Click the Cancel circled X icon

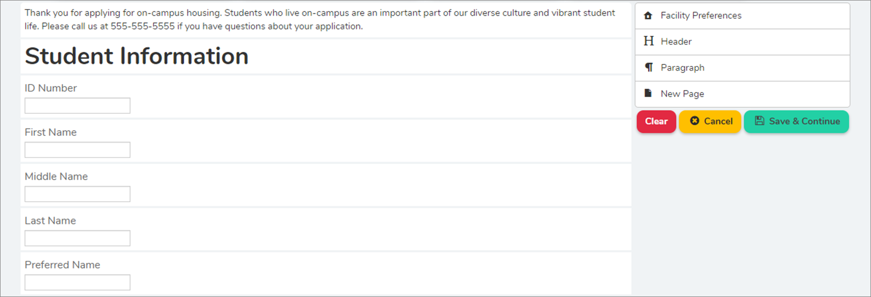pyautogui.click(x=695, y=121)
